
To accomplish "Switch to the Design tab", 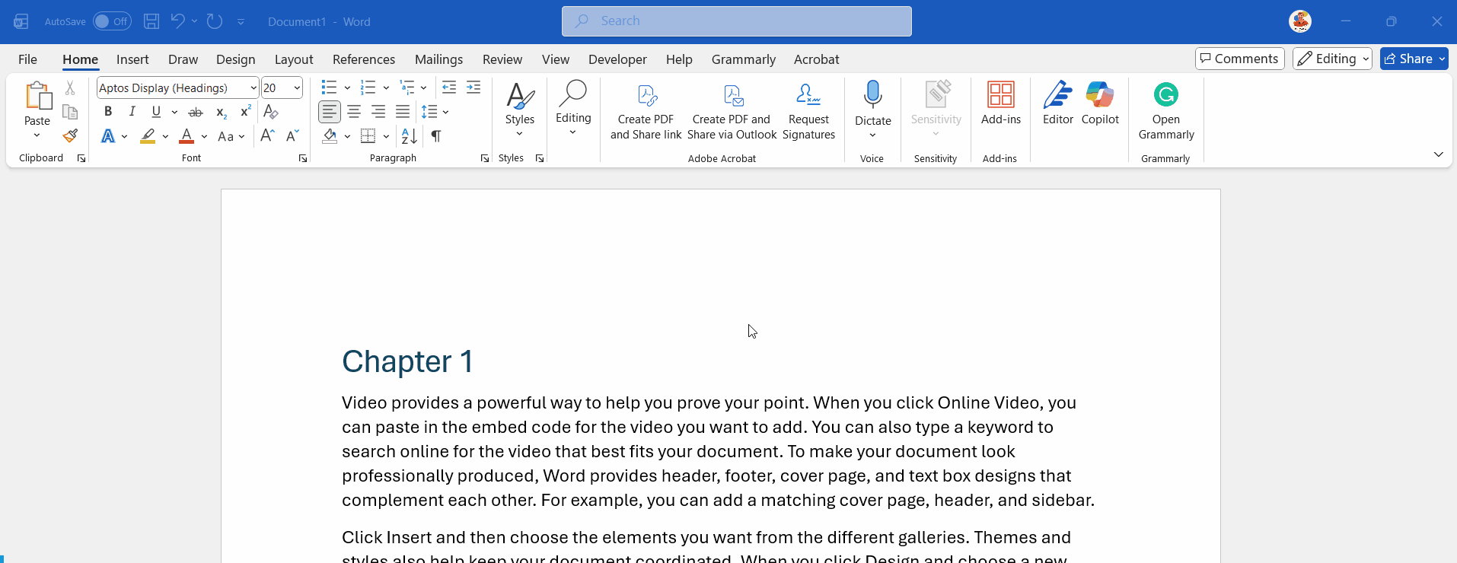I will click(236, 59).
